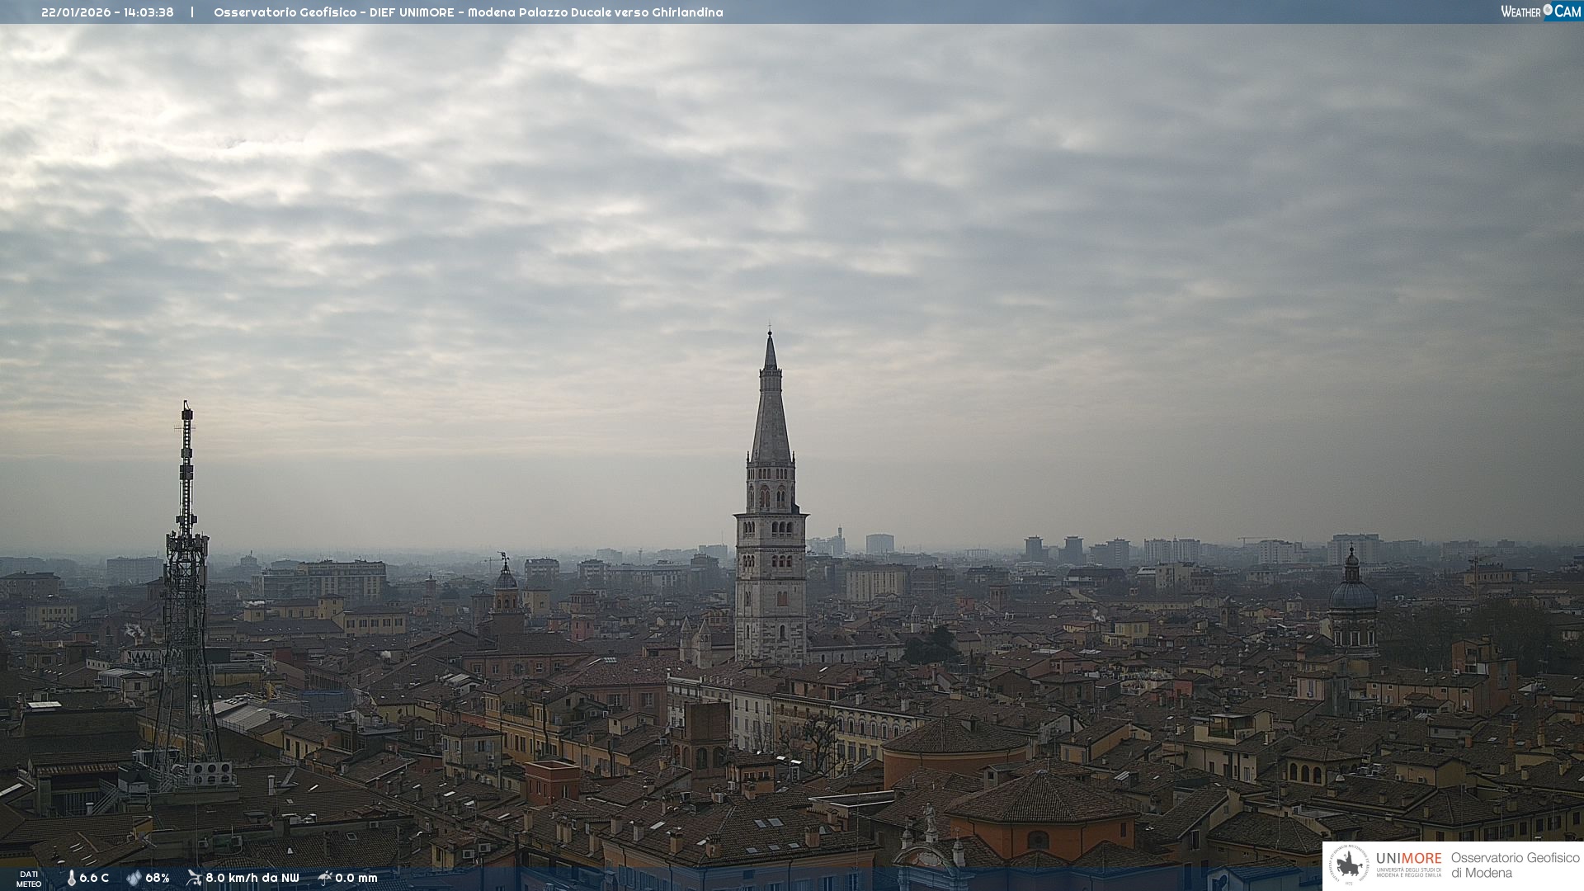Click the round brick rotunda roof

tap(955, 736)
